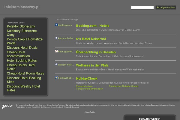Open Discount Hotel Booking Sites link
The image size is (180, 120).
[x=24, y=80]
